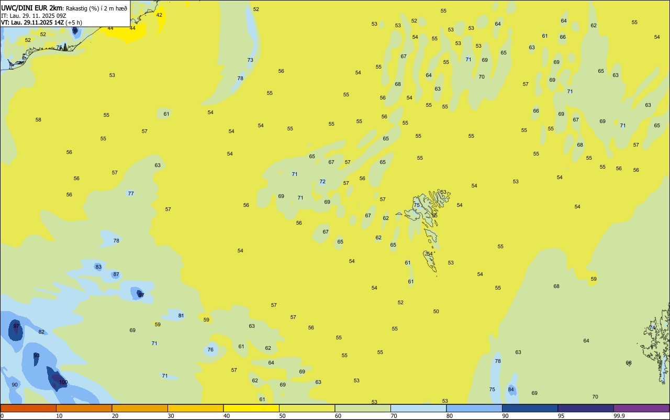Click the "42" humidity value
670x420 pixels.
160,15
